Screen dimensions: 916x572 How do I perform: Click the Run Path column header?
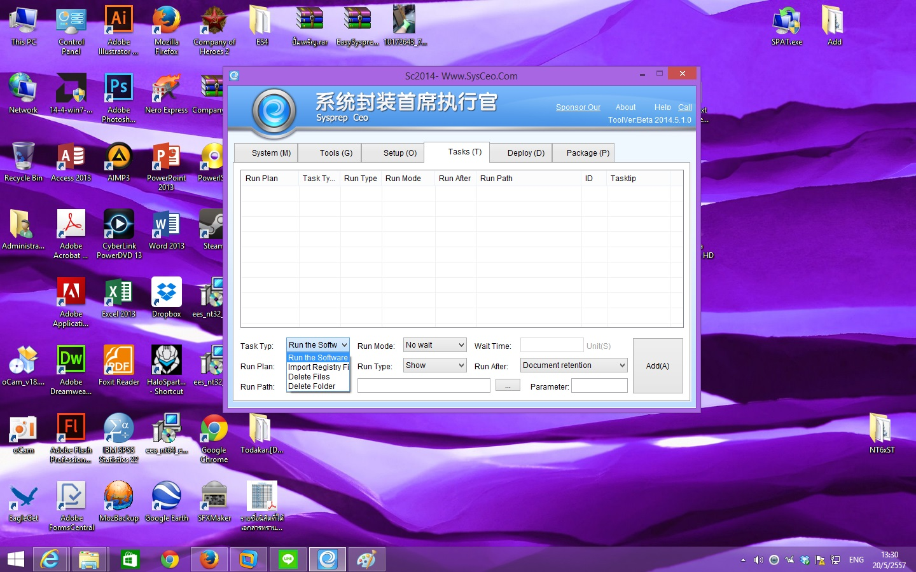pyautogui.click(x=529, y=179)
